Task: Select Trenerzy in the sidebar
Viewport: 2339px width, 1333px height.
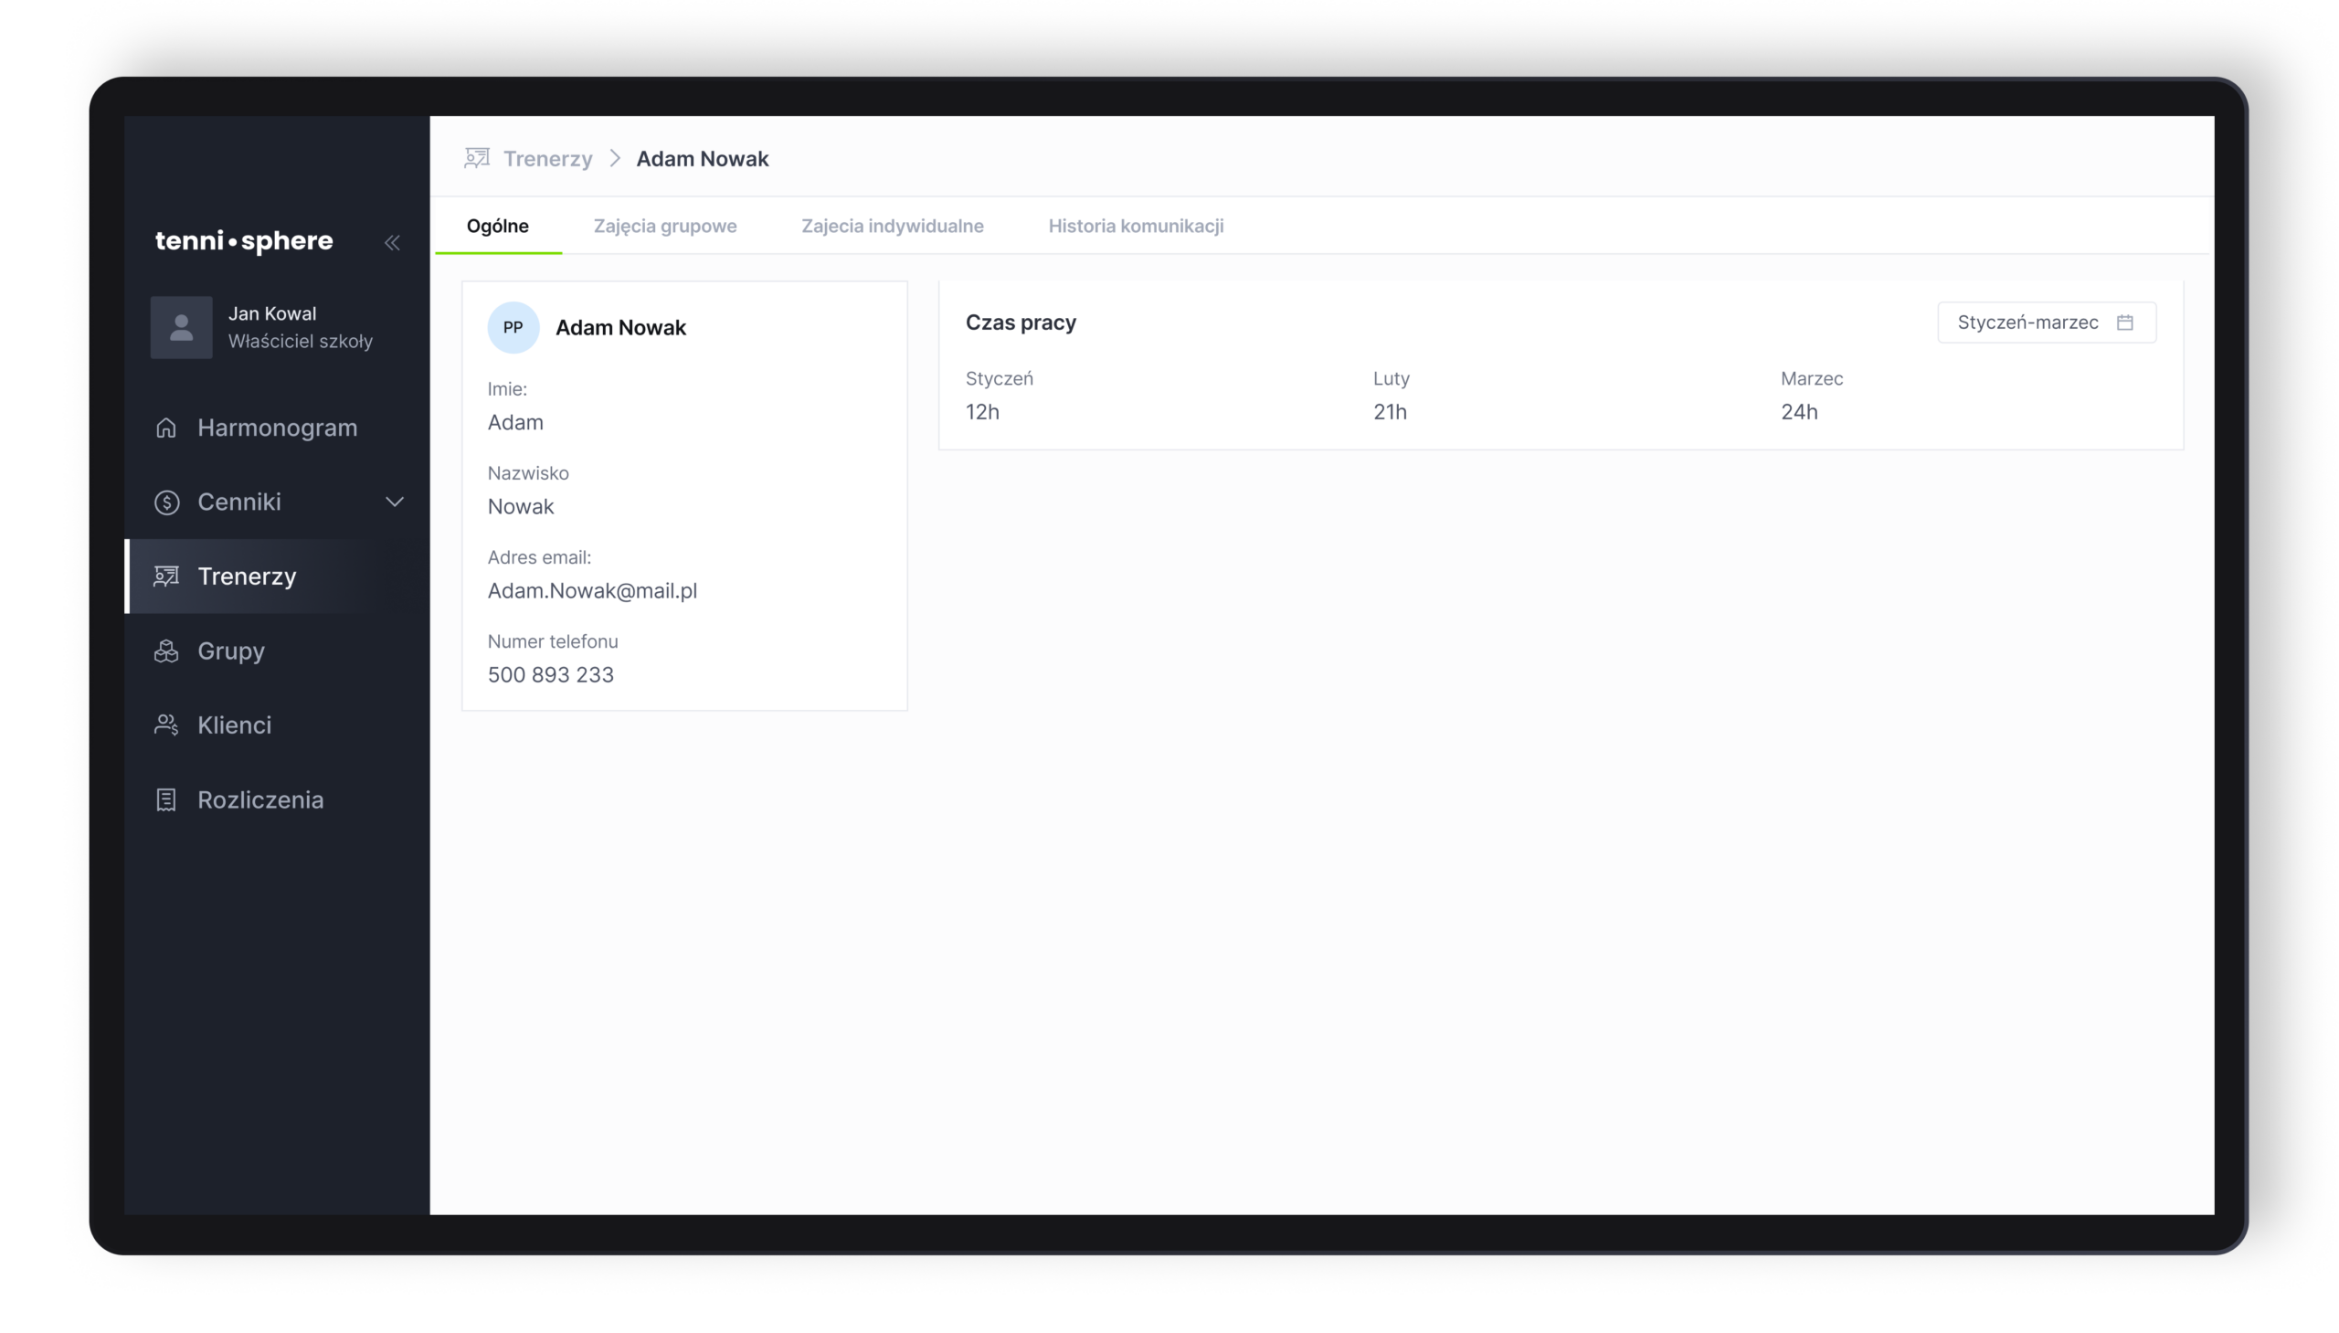Action: coord(277,576)
